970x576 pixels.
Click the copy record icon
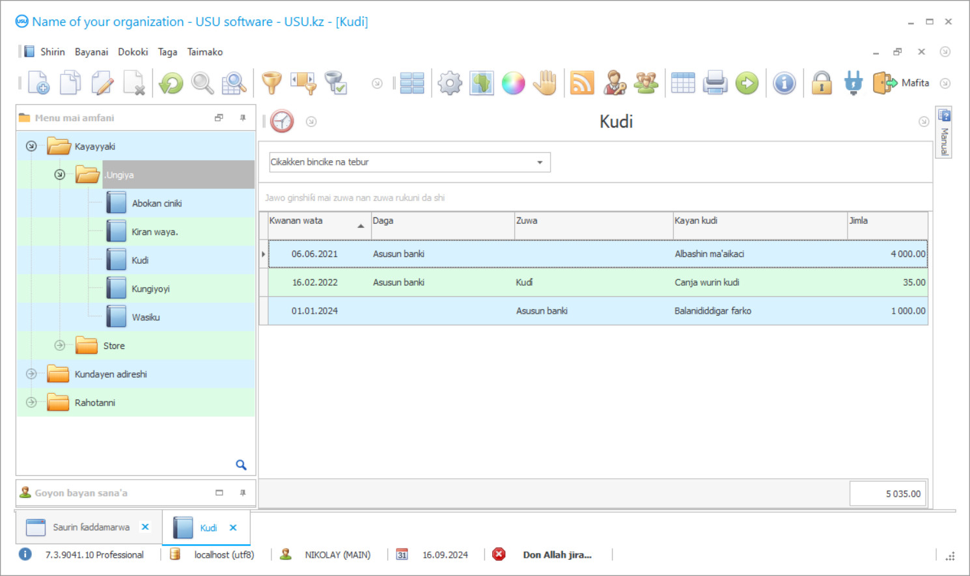(70, 83)
